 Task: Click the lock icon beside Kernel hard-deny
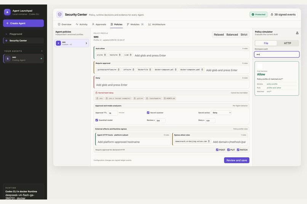96,93
